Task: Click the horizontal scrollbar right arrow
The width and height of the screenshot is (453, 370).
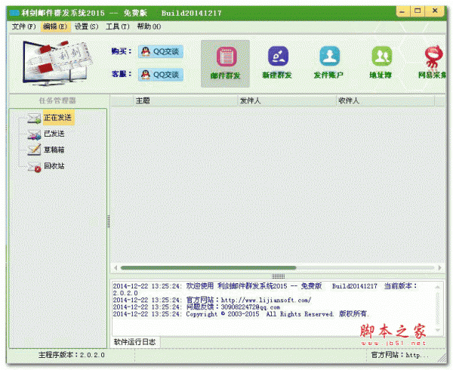Action: coord(439,268)
